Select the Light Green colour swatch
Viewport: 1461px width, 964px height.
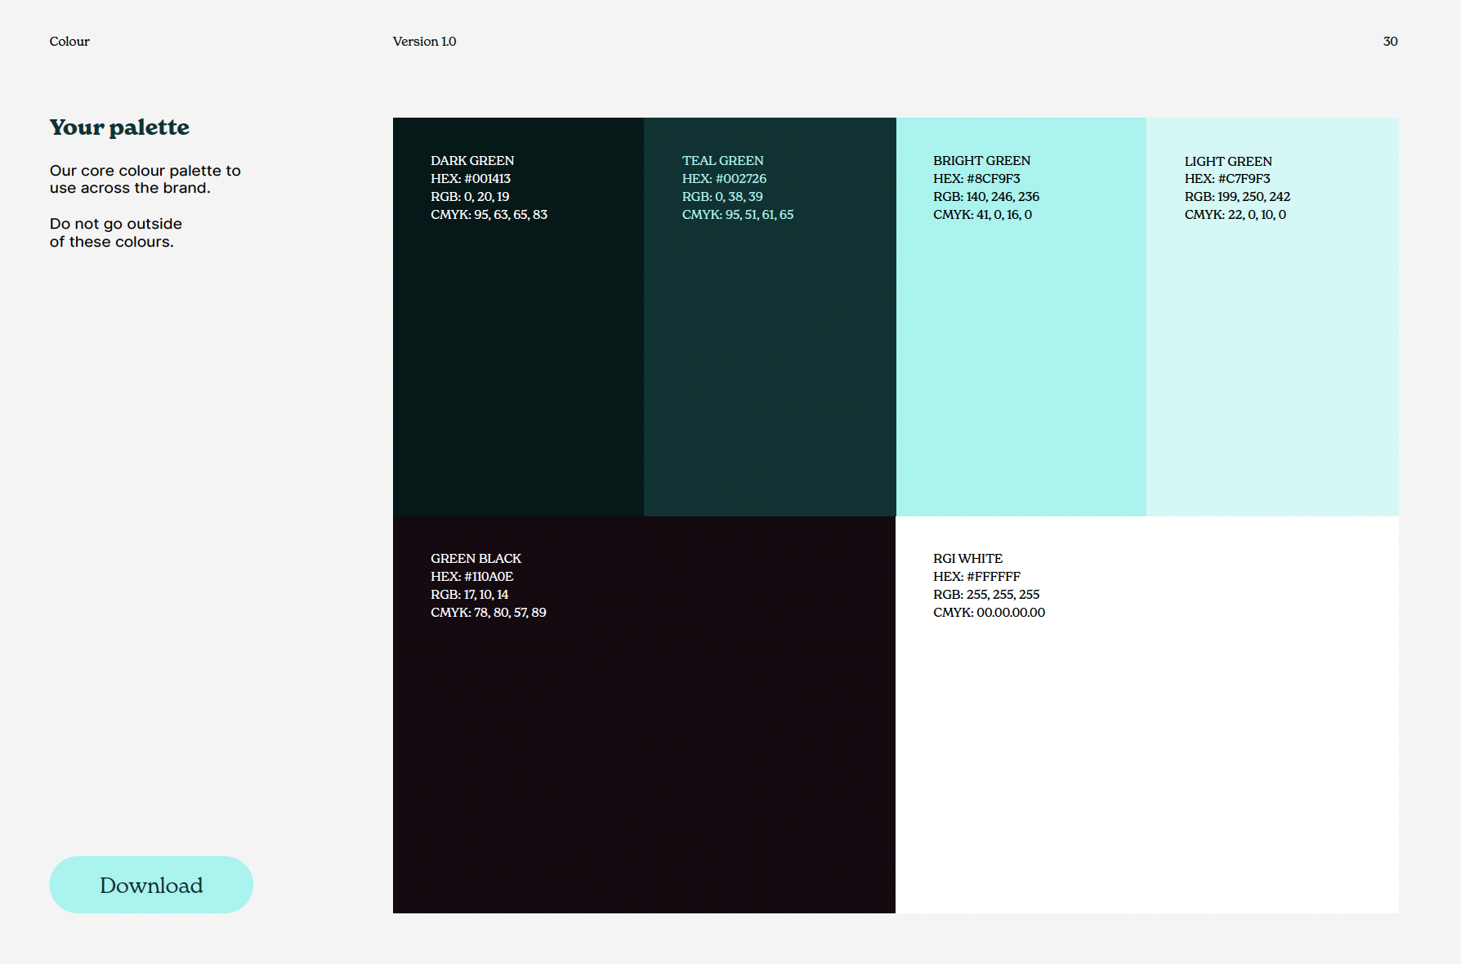[1272, 351]
